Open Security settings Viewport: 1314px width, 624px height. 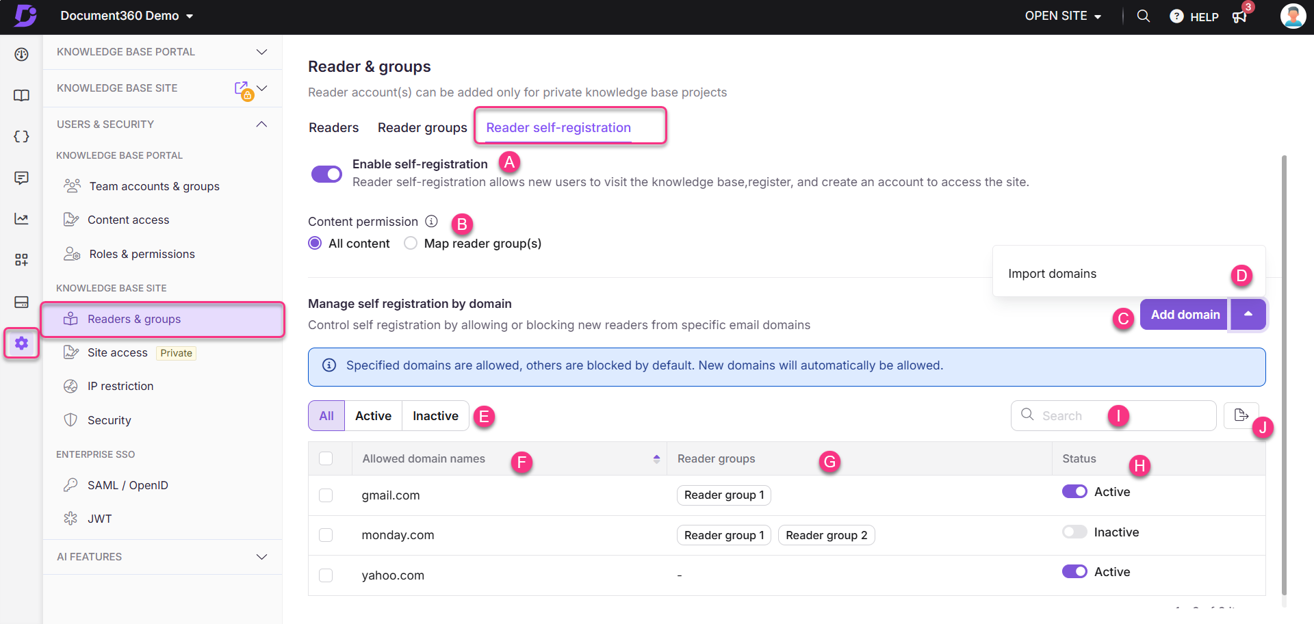pyautogui.click(x=109, y=420)
